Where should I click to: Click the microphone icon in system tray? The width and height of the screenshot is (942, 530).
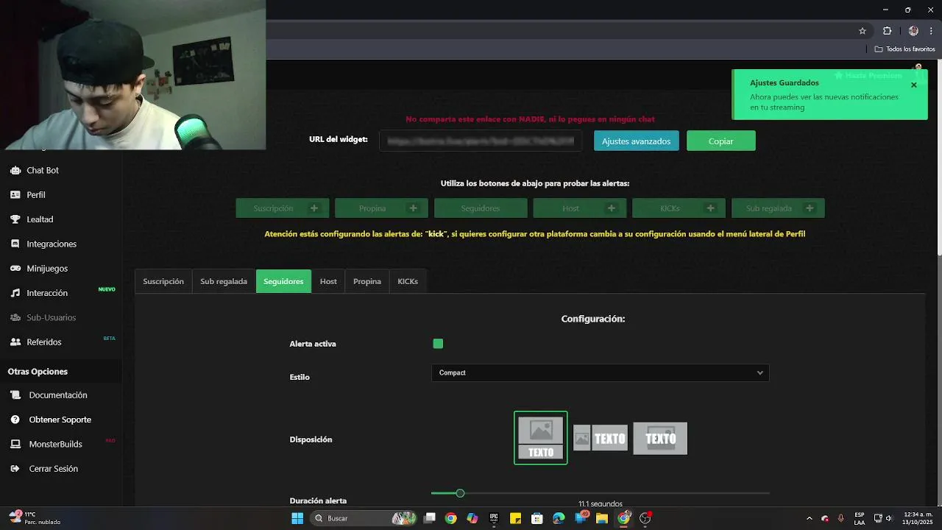click(x=840, y=518)
